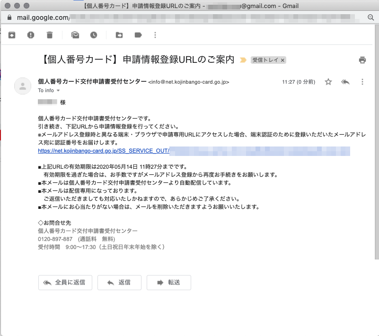Report this message as spam
This screenshot has height=336, width=379.
[31, 35]
